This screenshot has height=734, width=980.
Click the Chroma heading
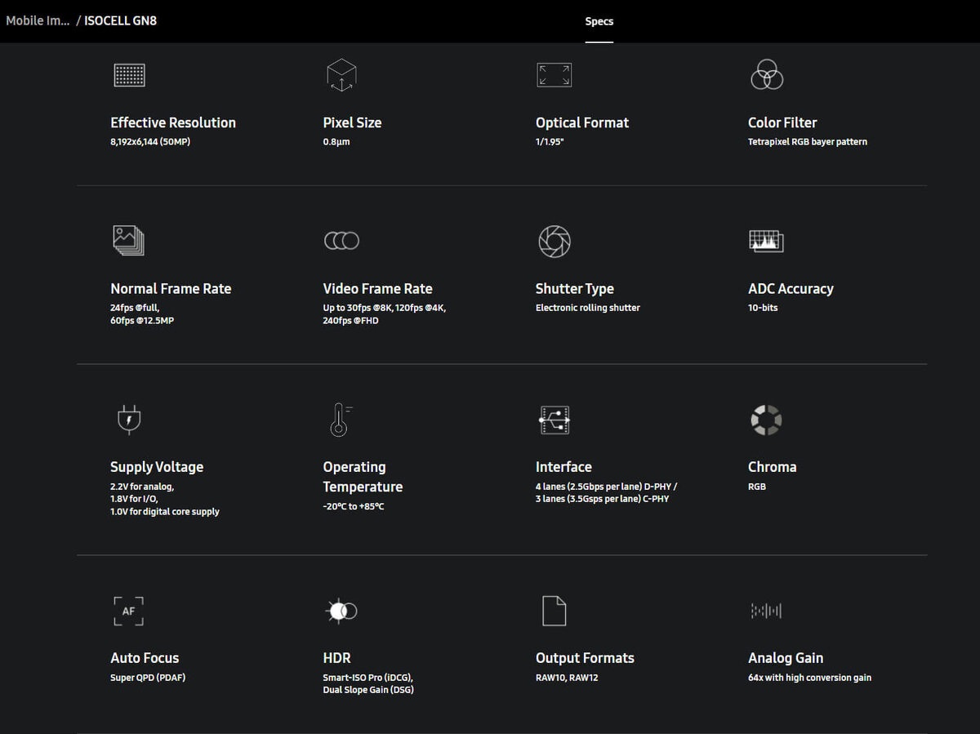772,467
